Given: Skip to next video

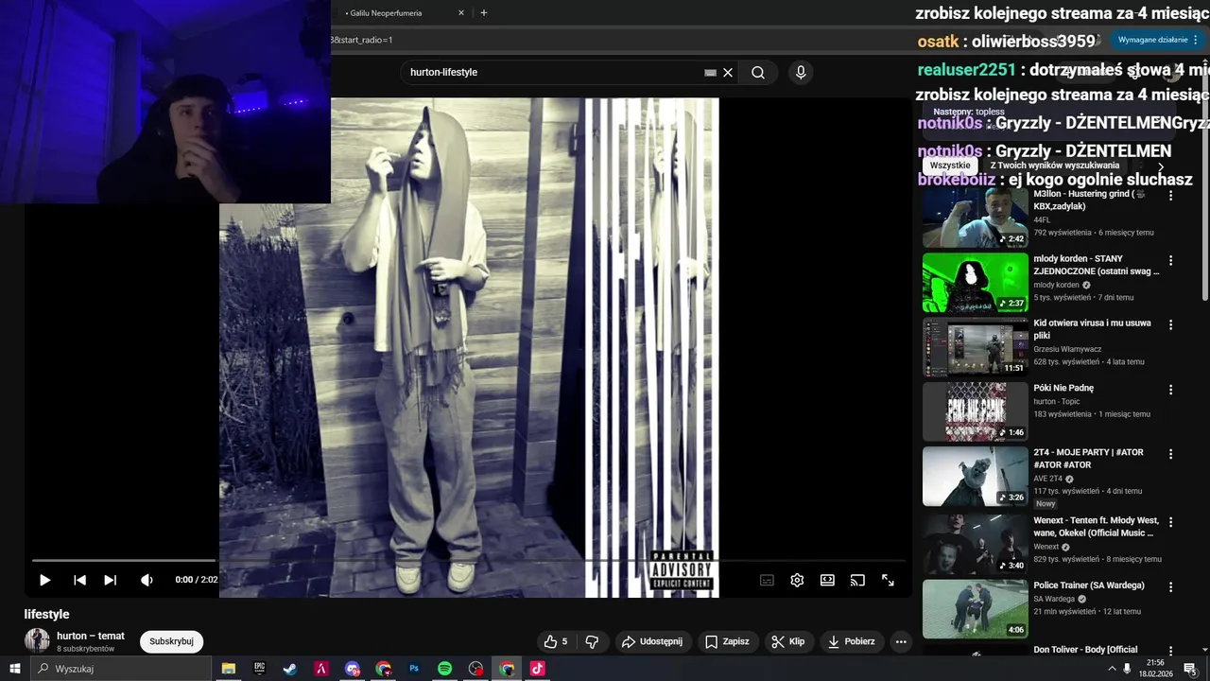Looking at the screenshot, I should [x=111, y=580].
